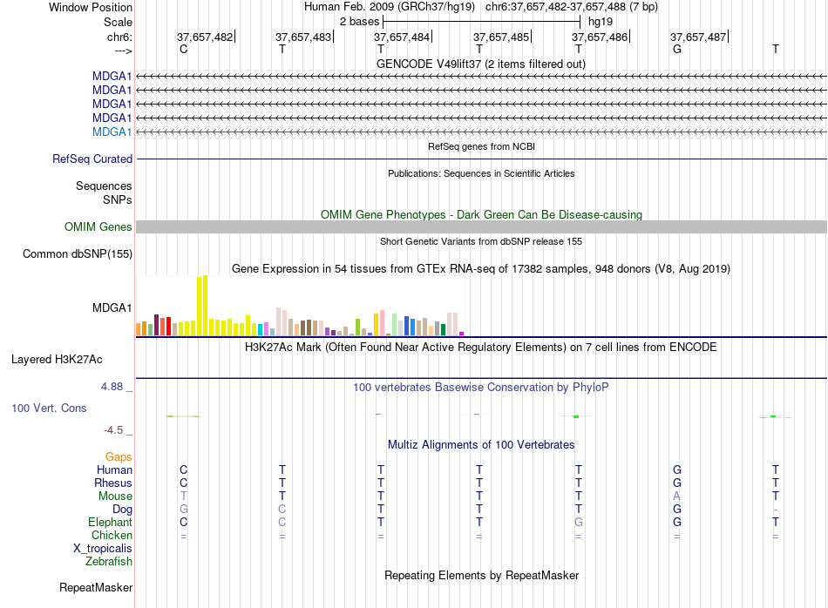Select the Elephant species label
This screenshot has width=828, height=608.
pos(111,522)
